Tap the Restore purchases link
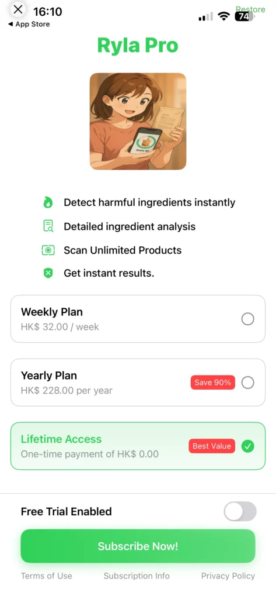The width and height of the screenshot is (276, 599). (250, 9)
